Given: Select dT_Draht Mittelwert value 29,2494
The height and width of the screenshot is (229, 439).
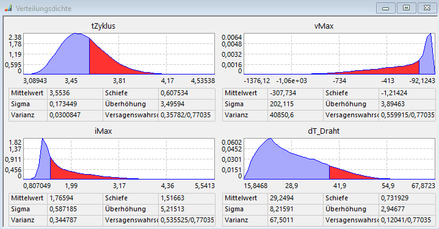Looking at the screenshot, I should (281, 198).
